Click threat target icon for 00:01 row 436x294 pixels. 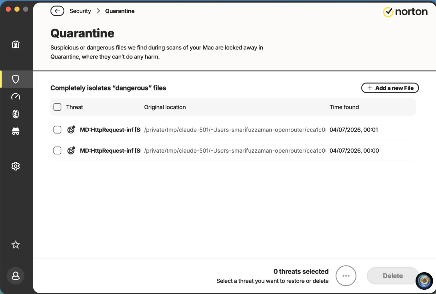click(71, 129)
